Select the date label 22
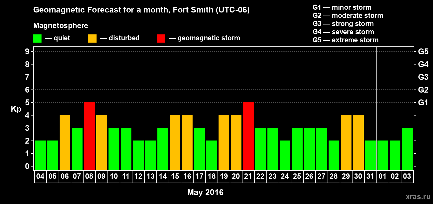This screenshot has height=204, width=433. [260, 176]
